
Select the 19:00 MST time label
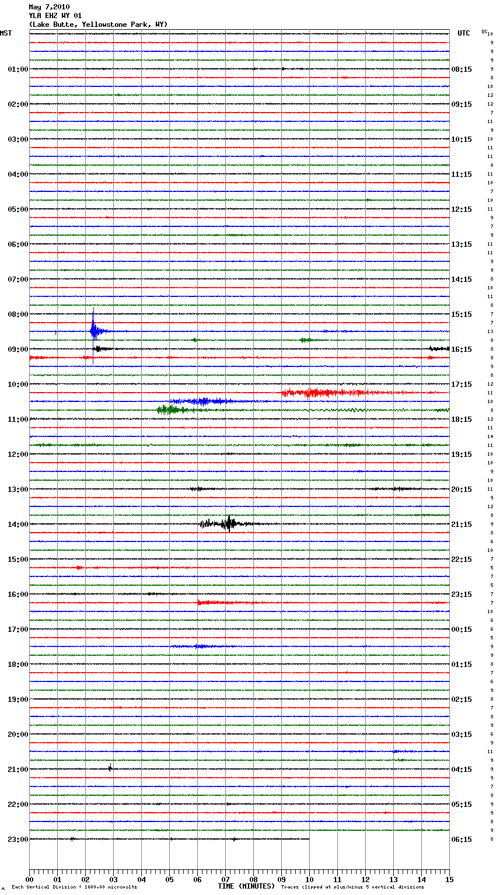click(18, 700)
